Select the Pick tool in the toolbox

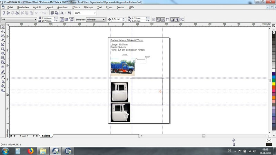tap(3, 27)
